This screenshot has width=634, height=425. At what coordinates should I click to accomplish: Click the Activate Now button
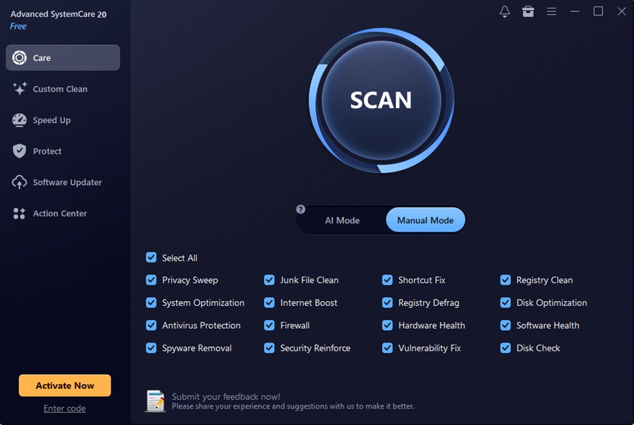[x=64, y=385]
